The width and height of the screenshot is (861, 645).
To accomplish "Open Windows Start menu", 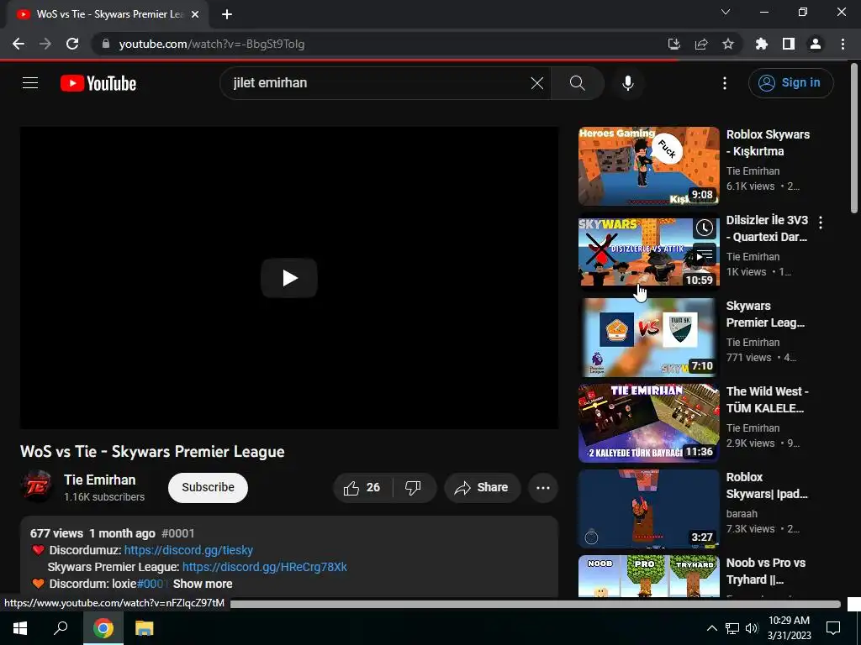I will 20,628.
